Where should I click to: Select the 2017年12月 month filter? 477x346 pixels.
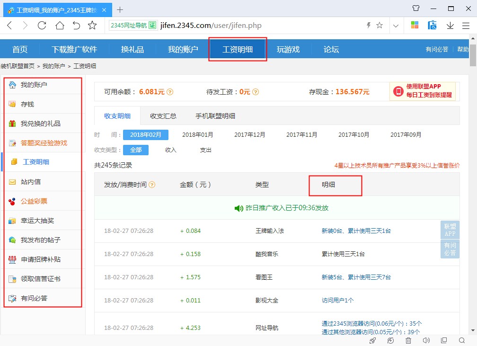tap(249, 134)
